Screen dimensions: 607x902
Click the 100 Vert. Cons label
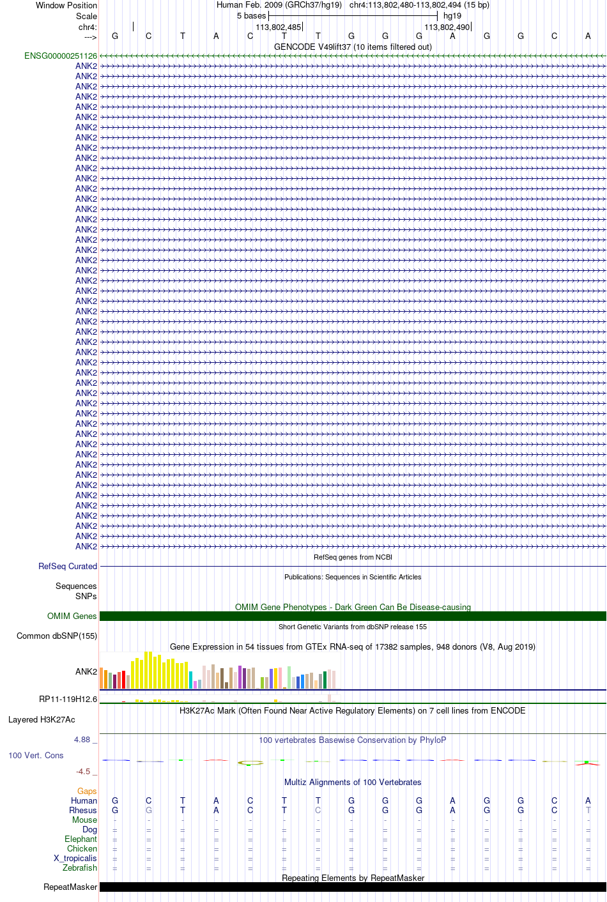tap(36, 755)
